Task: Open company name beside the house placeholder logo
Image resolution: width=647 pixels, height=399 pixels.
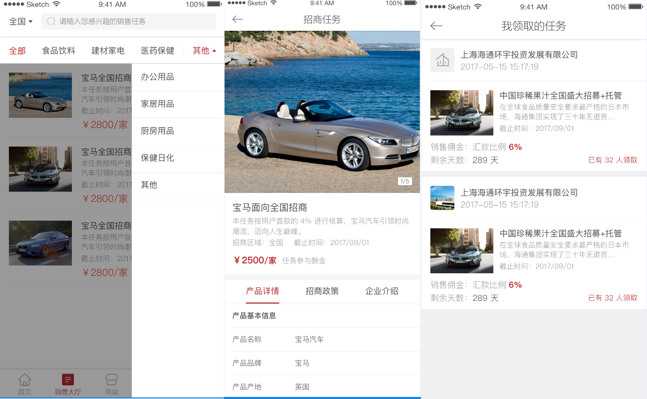Action: point(519,55)
